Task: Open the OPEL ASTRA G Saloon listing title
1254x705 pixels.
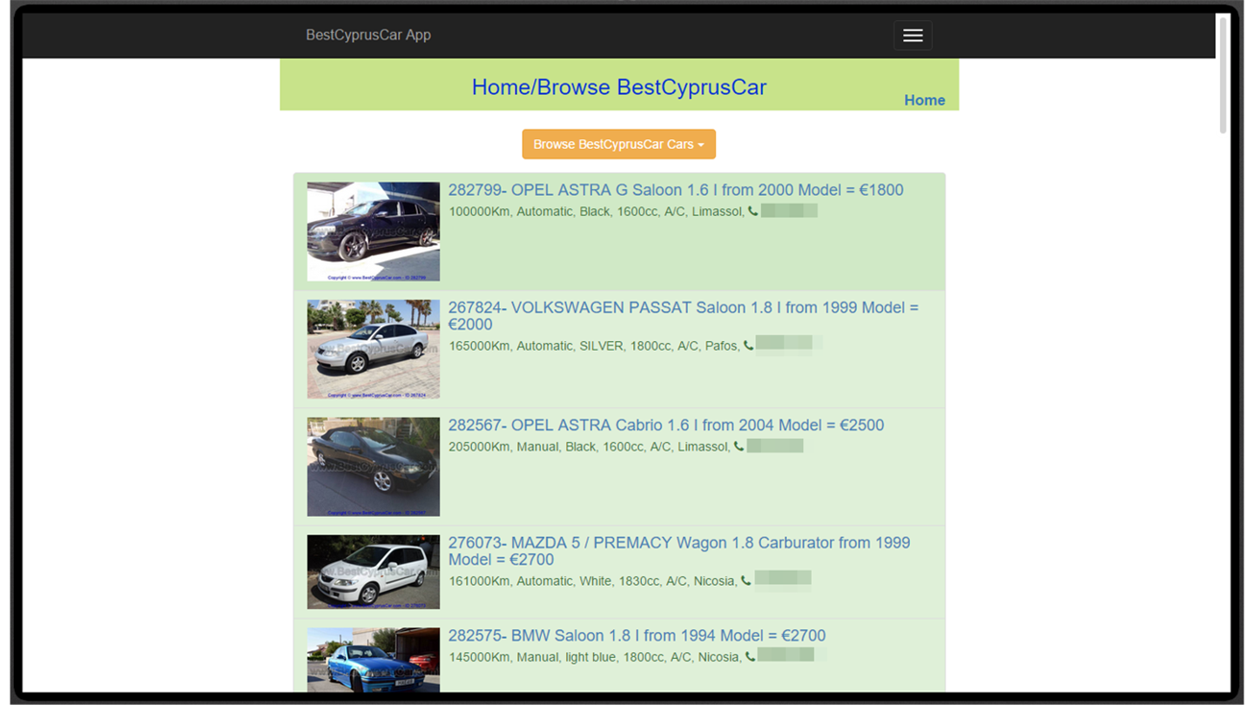Action: [676, 191]
